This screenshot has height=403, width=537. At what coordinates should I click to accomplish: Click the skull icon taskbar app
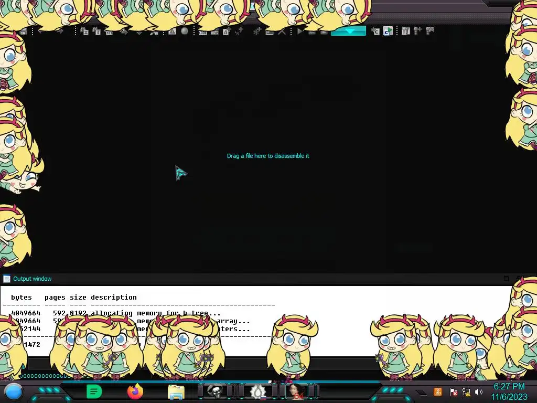click(x=216, y=391)
